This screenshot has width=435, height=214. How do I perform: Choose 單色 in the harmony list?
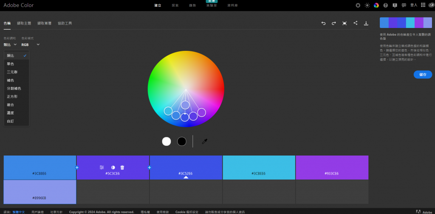[17, 64]
